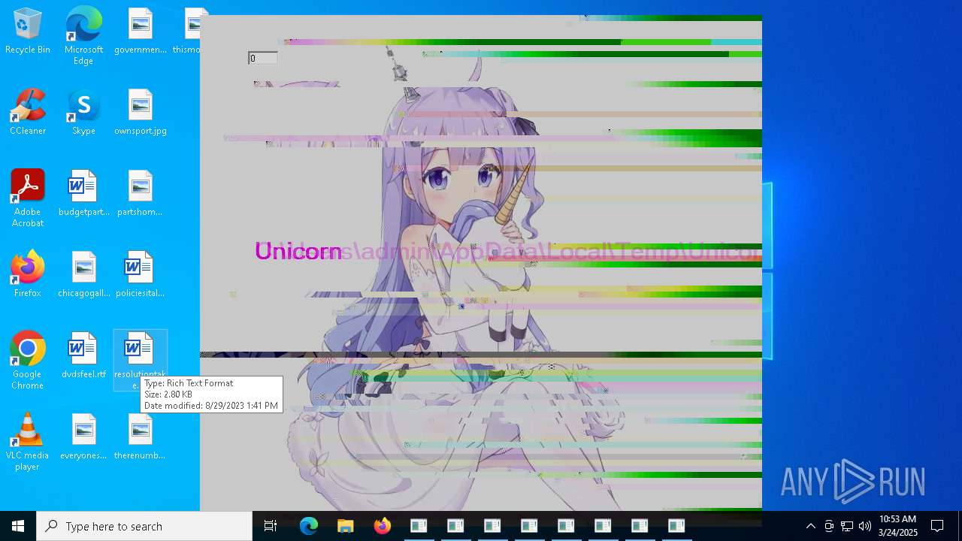
Task: Show hidden system tray icons
Action: pos(810,526)
